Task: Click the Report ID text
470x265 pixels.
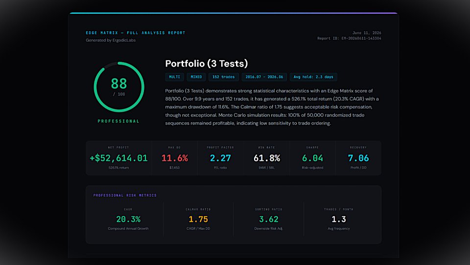Action: pos(349,38)
